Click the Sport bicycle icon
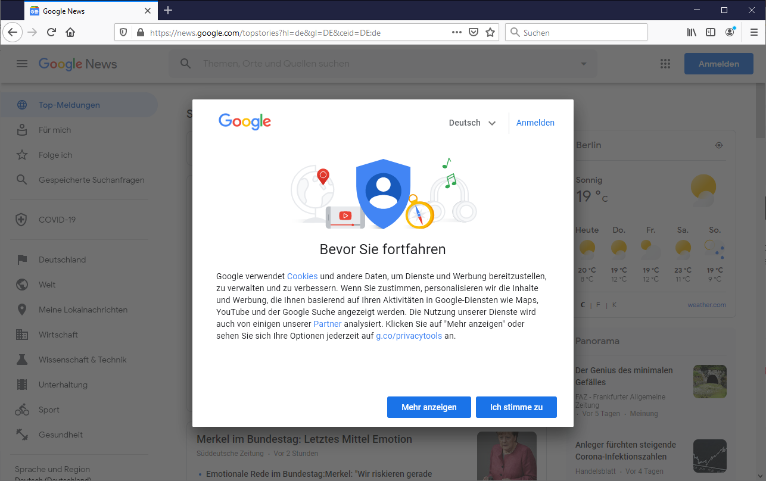Screen dimensions: 766x481 point(22,410)
